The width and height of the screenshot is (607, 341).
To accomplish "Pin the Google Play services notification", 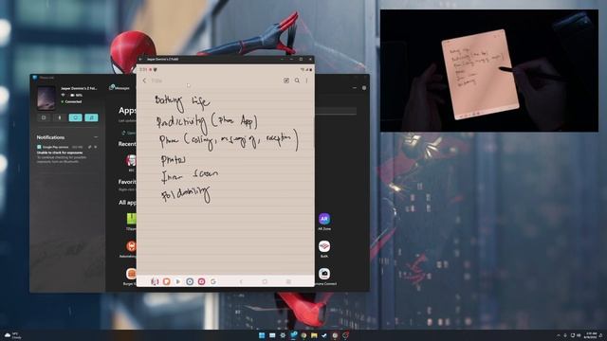I will [89, 147].
